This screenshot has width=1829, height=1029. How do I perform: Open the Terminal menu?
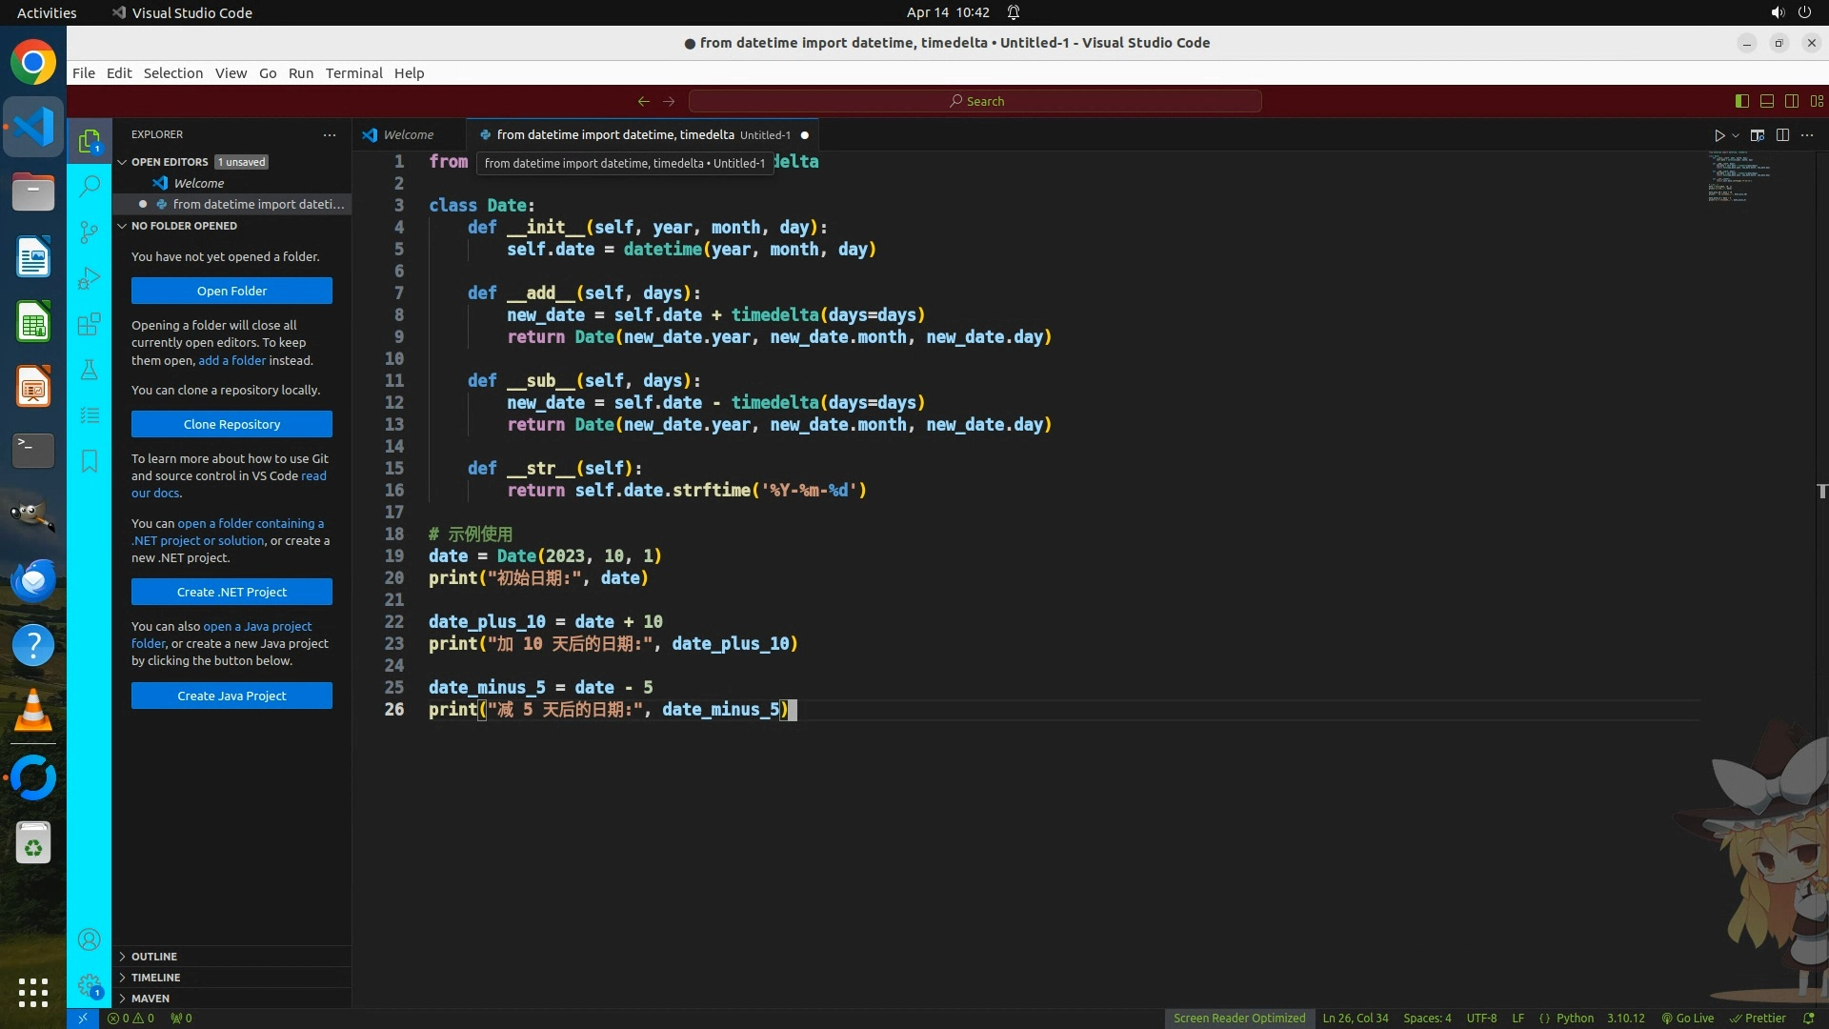(353, 73)
